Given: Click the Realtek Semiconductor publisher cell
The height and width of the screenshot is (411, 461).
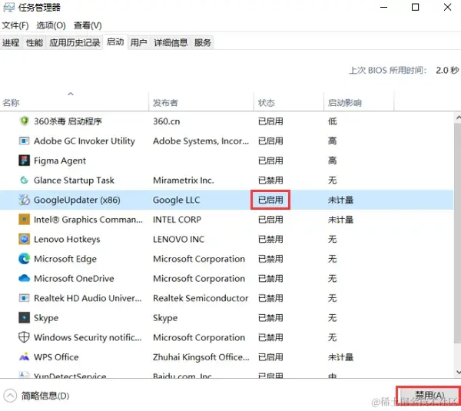Looking at the screenshot, I should coord(201,298).
